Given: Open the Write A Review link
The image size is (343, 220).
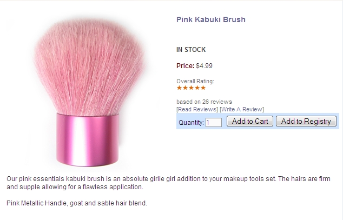Looking at the screenshot, I should click(242, 109).
